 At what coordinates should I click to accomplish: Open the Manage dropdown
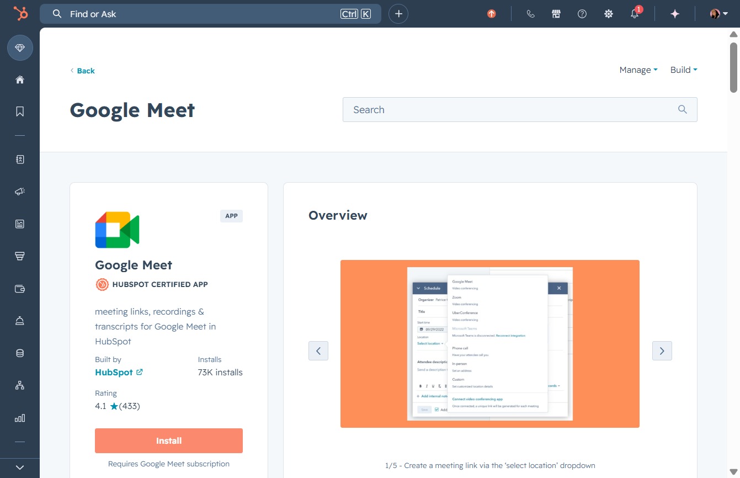638,70
